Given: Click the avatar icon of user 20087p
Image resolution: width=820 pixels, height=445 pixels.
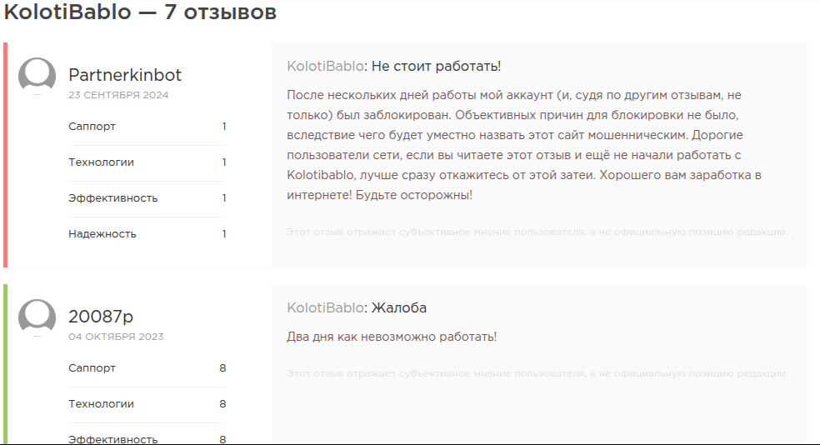Looking at the screenshot, I should click(37, 317).
